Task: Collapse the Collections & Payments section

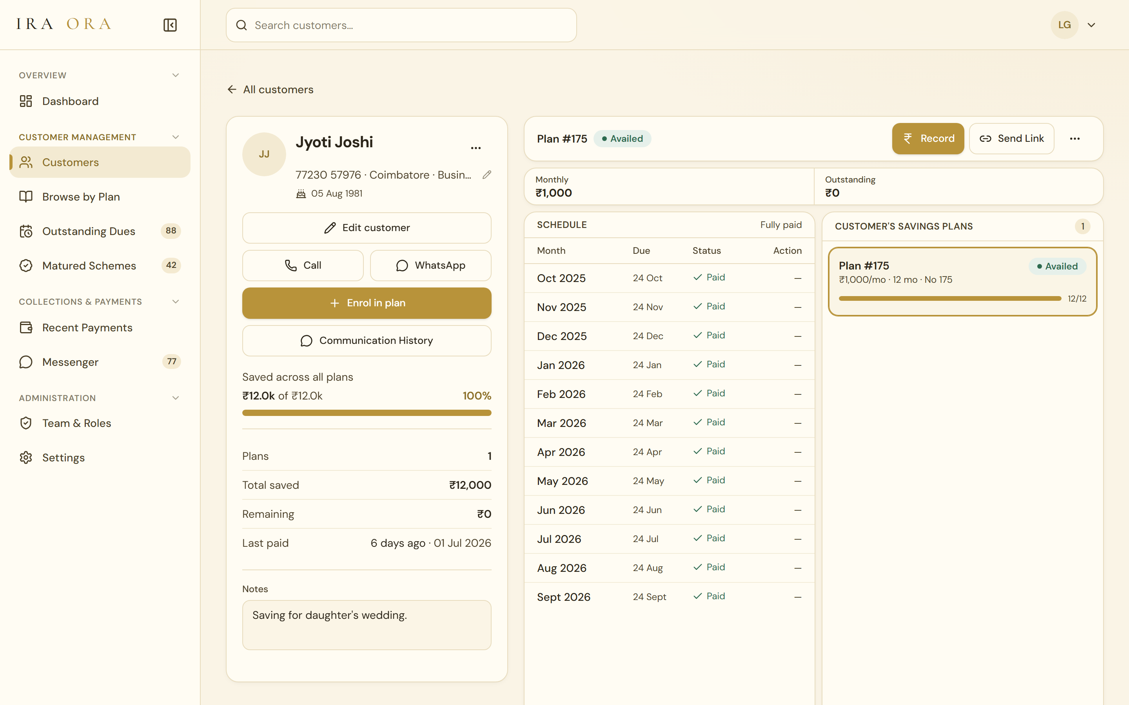Action: [x=175, y=302]
